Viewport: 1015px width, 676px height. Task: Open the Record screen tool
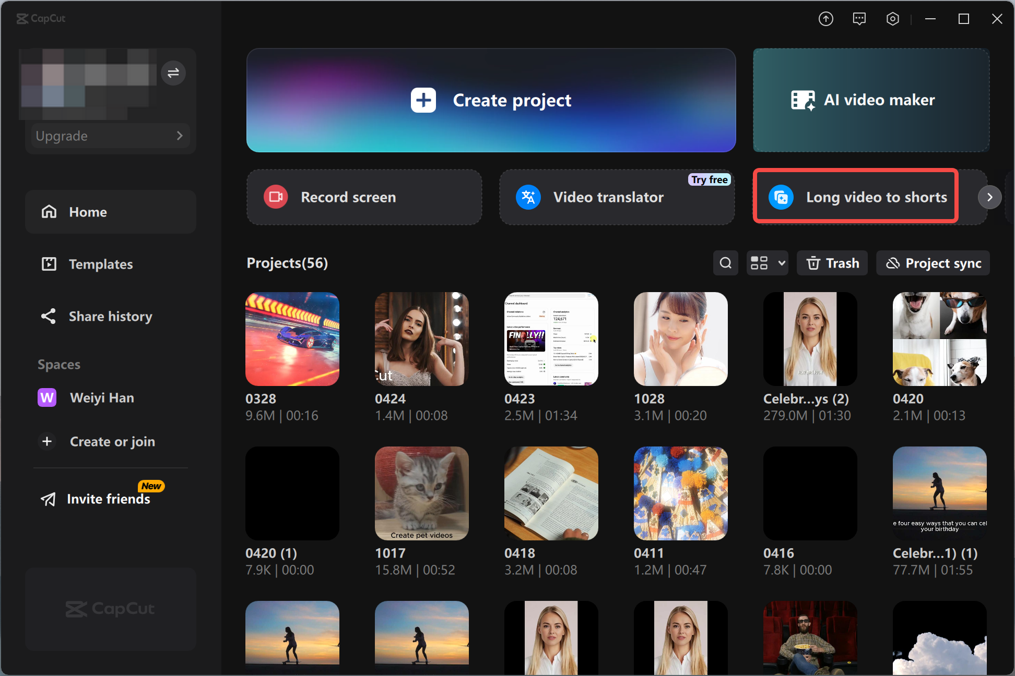pyautogui.click(x=364, y=197)
